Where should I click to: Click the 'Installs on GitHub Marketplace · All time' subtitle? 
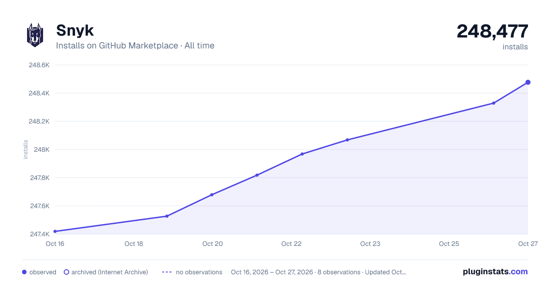(135, 46)
